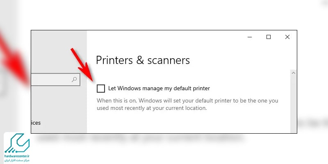The image size is (328, 164).
Task: Click the "Printers & scanners" page heading
Action: (x=143, y=60)
